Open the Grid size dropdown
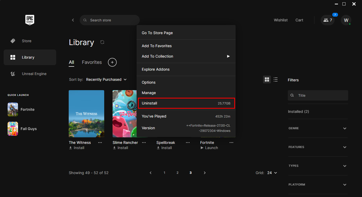The width and height of the screenshot is (362, 197). pyautogui.click(x=272, y=173)
